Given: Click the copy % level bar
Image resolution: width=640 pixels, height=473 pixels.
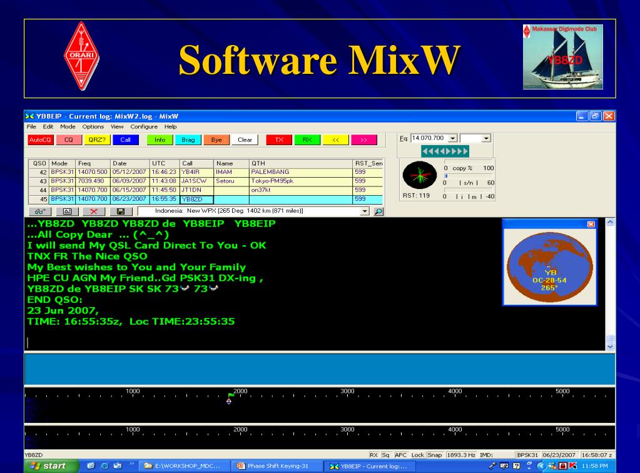Looking at the screenshot, I should (x=468, y=162).
